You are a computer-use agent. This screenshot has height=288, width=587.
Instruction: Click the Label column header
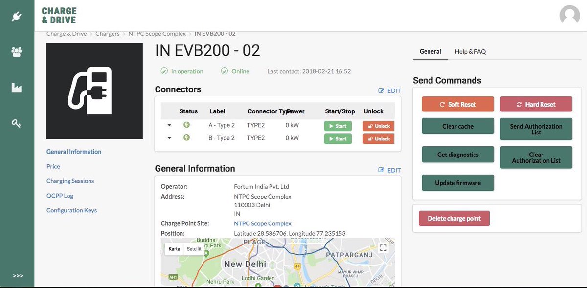coord(217,111)
